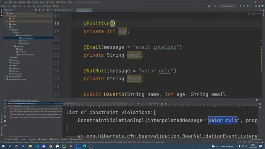Click Search Everywhere magnifier icon
This screenshot has height=149, width=265.
(x=256, y=6)
